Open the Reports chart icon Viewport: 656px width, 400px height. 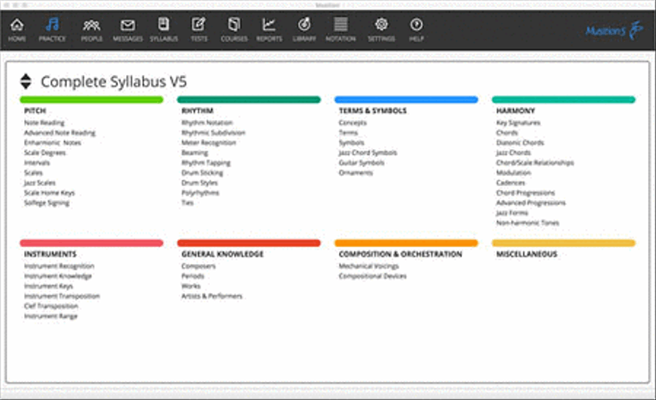point(269,25)
